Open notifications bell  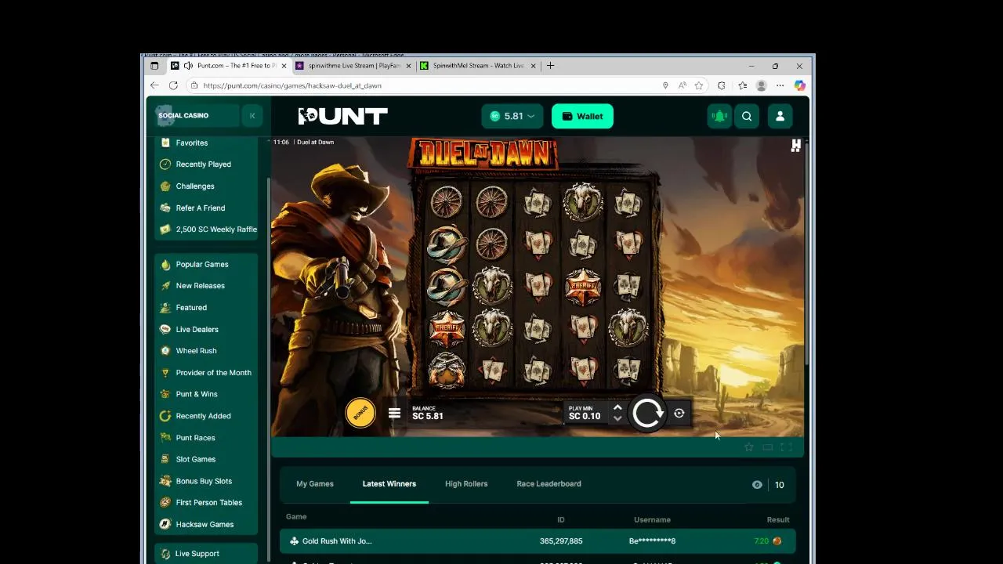[x=719, y=116]
